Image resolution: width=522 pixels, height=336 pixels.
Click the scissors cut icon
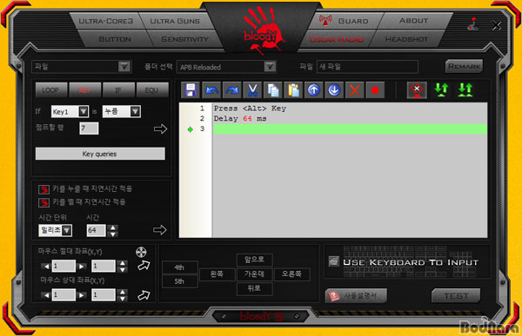point(252,90)
